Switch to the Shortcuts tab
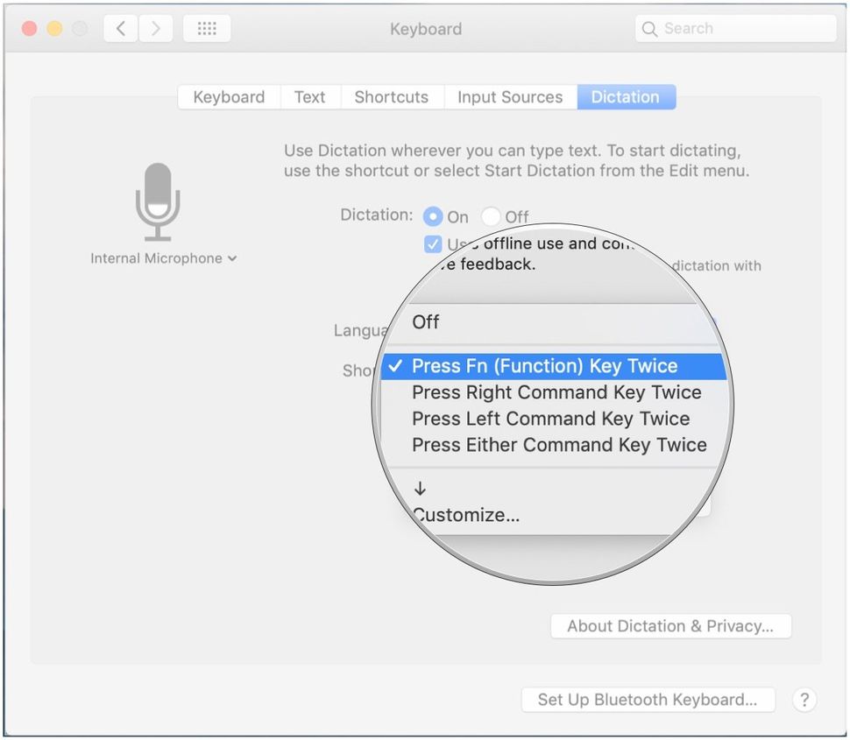This screenshot has width=850, height=740. [392, 96]
